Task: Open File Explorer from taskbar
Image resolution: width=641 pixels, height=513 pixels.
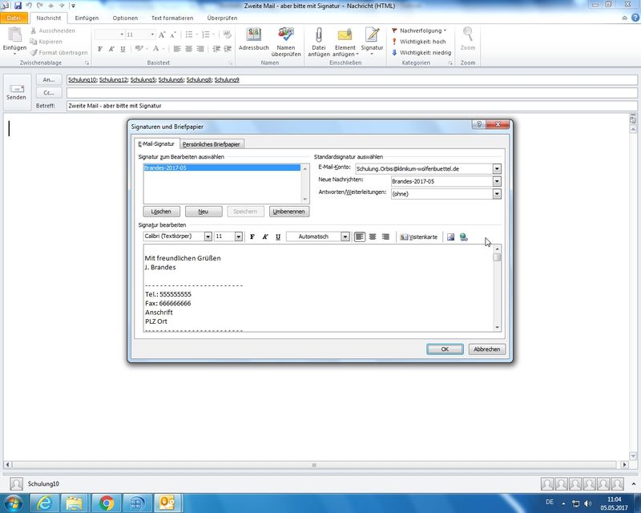Action: (x=75, y=503)
